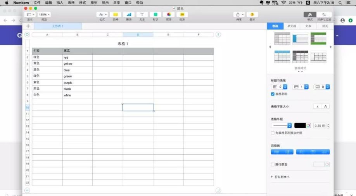Toggle the first gridline button under 网格线

pos(277,152)
